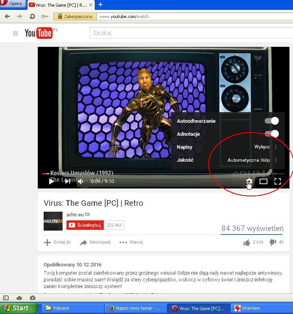
Task: Open the Więcej options menu
Action: 131,242
